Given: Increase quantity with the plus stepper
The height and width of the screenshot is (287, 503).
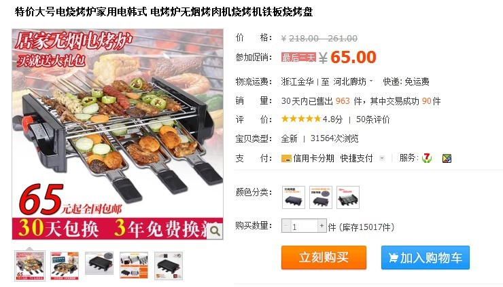Looking at the screenshot, I should [x=322, y=226].
